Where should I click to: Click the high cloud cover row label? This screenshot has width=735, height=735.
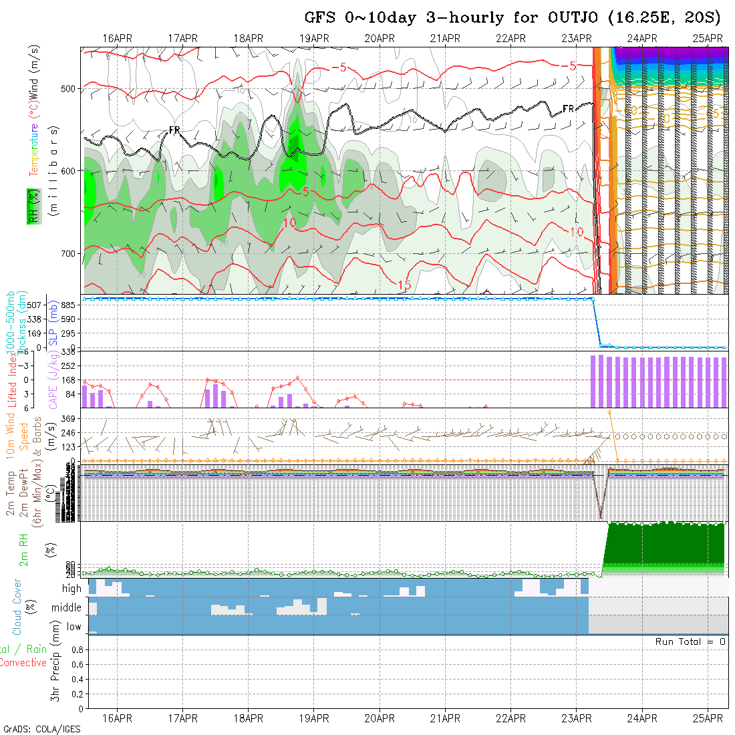(x=71, y=588)
